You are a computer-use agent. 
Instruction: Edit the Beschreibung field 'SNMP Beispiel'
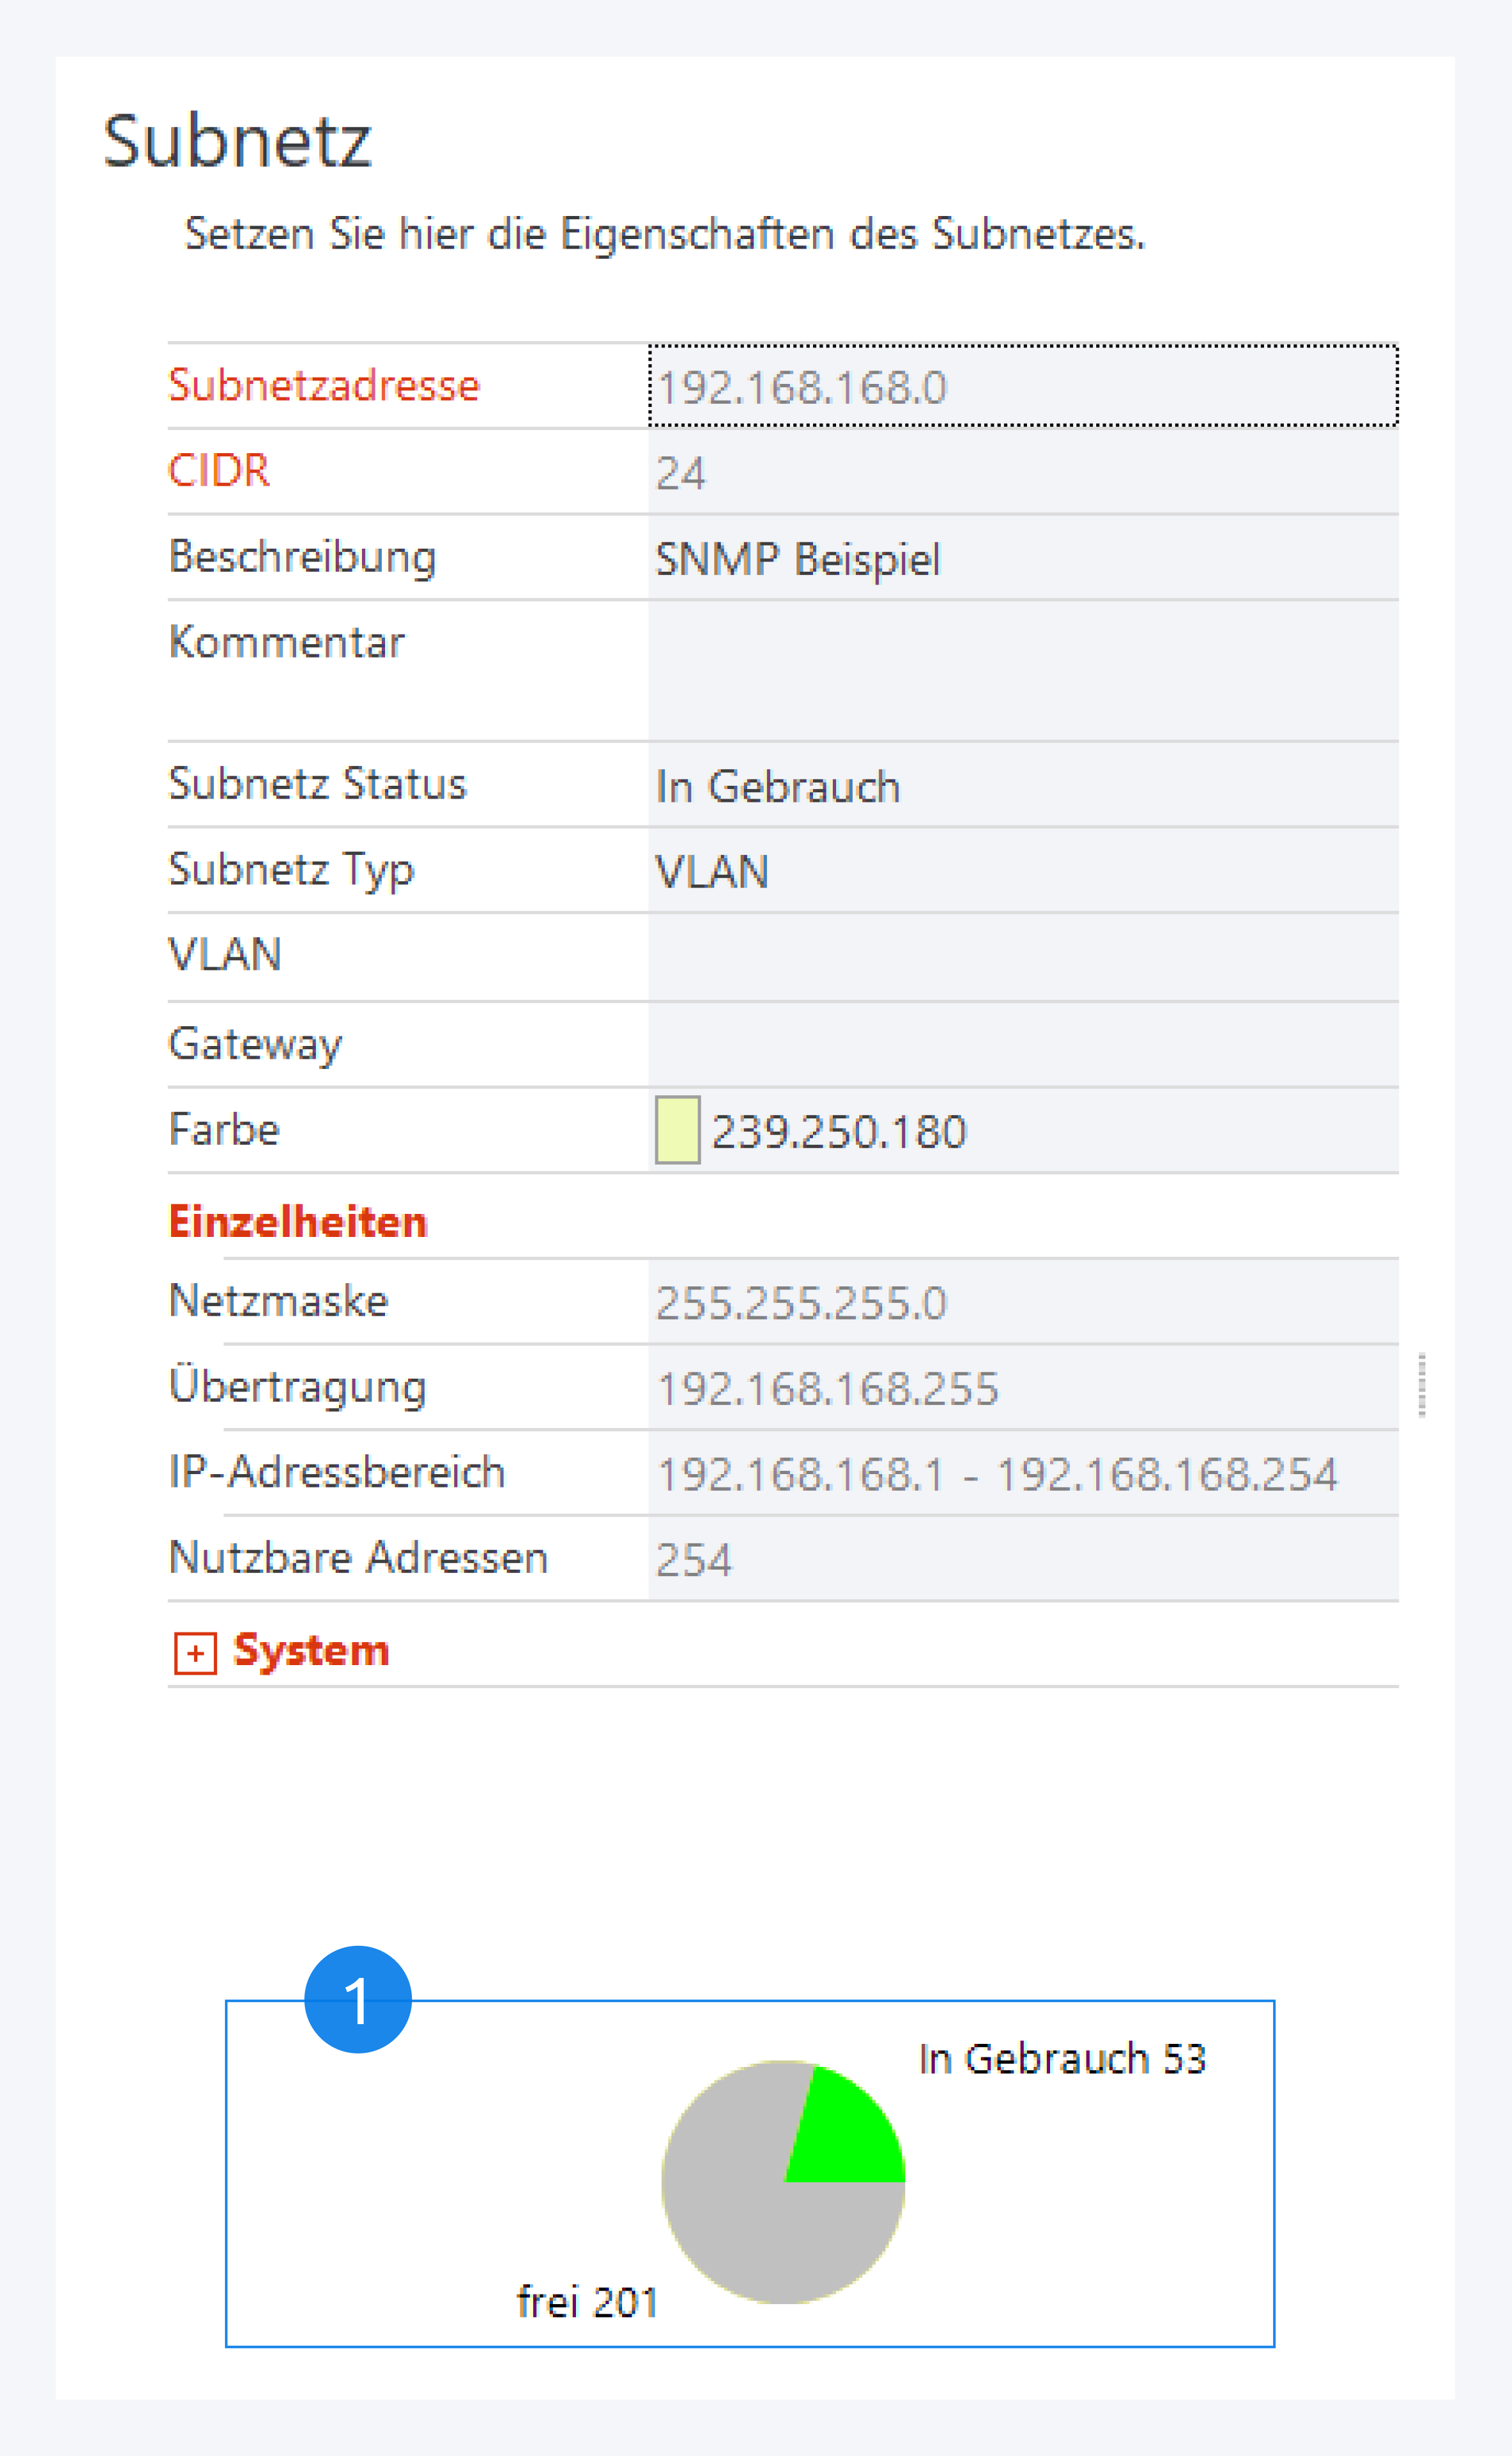1022,558
